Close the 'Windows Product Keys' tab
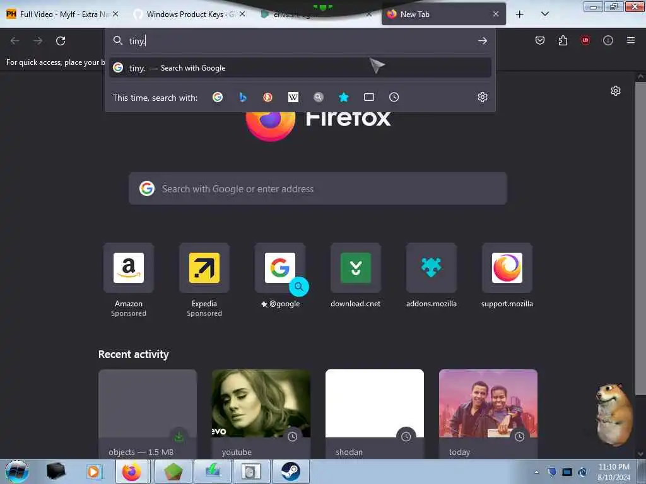Image resolution: width=646 pixels, height=484 pixels. click(x=242, y=14)
